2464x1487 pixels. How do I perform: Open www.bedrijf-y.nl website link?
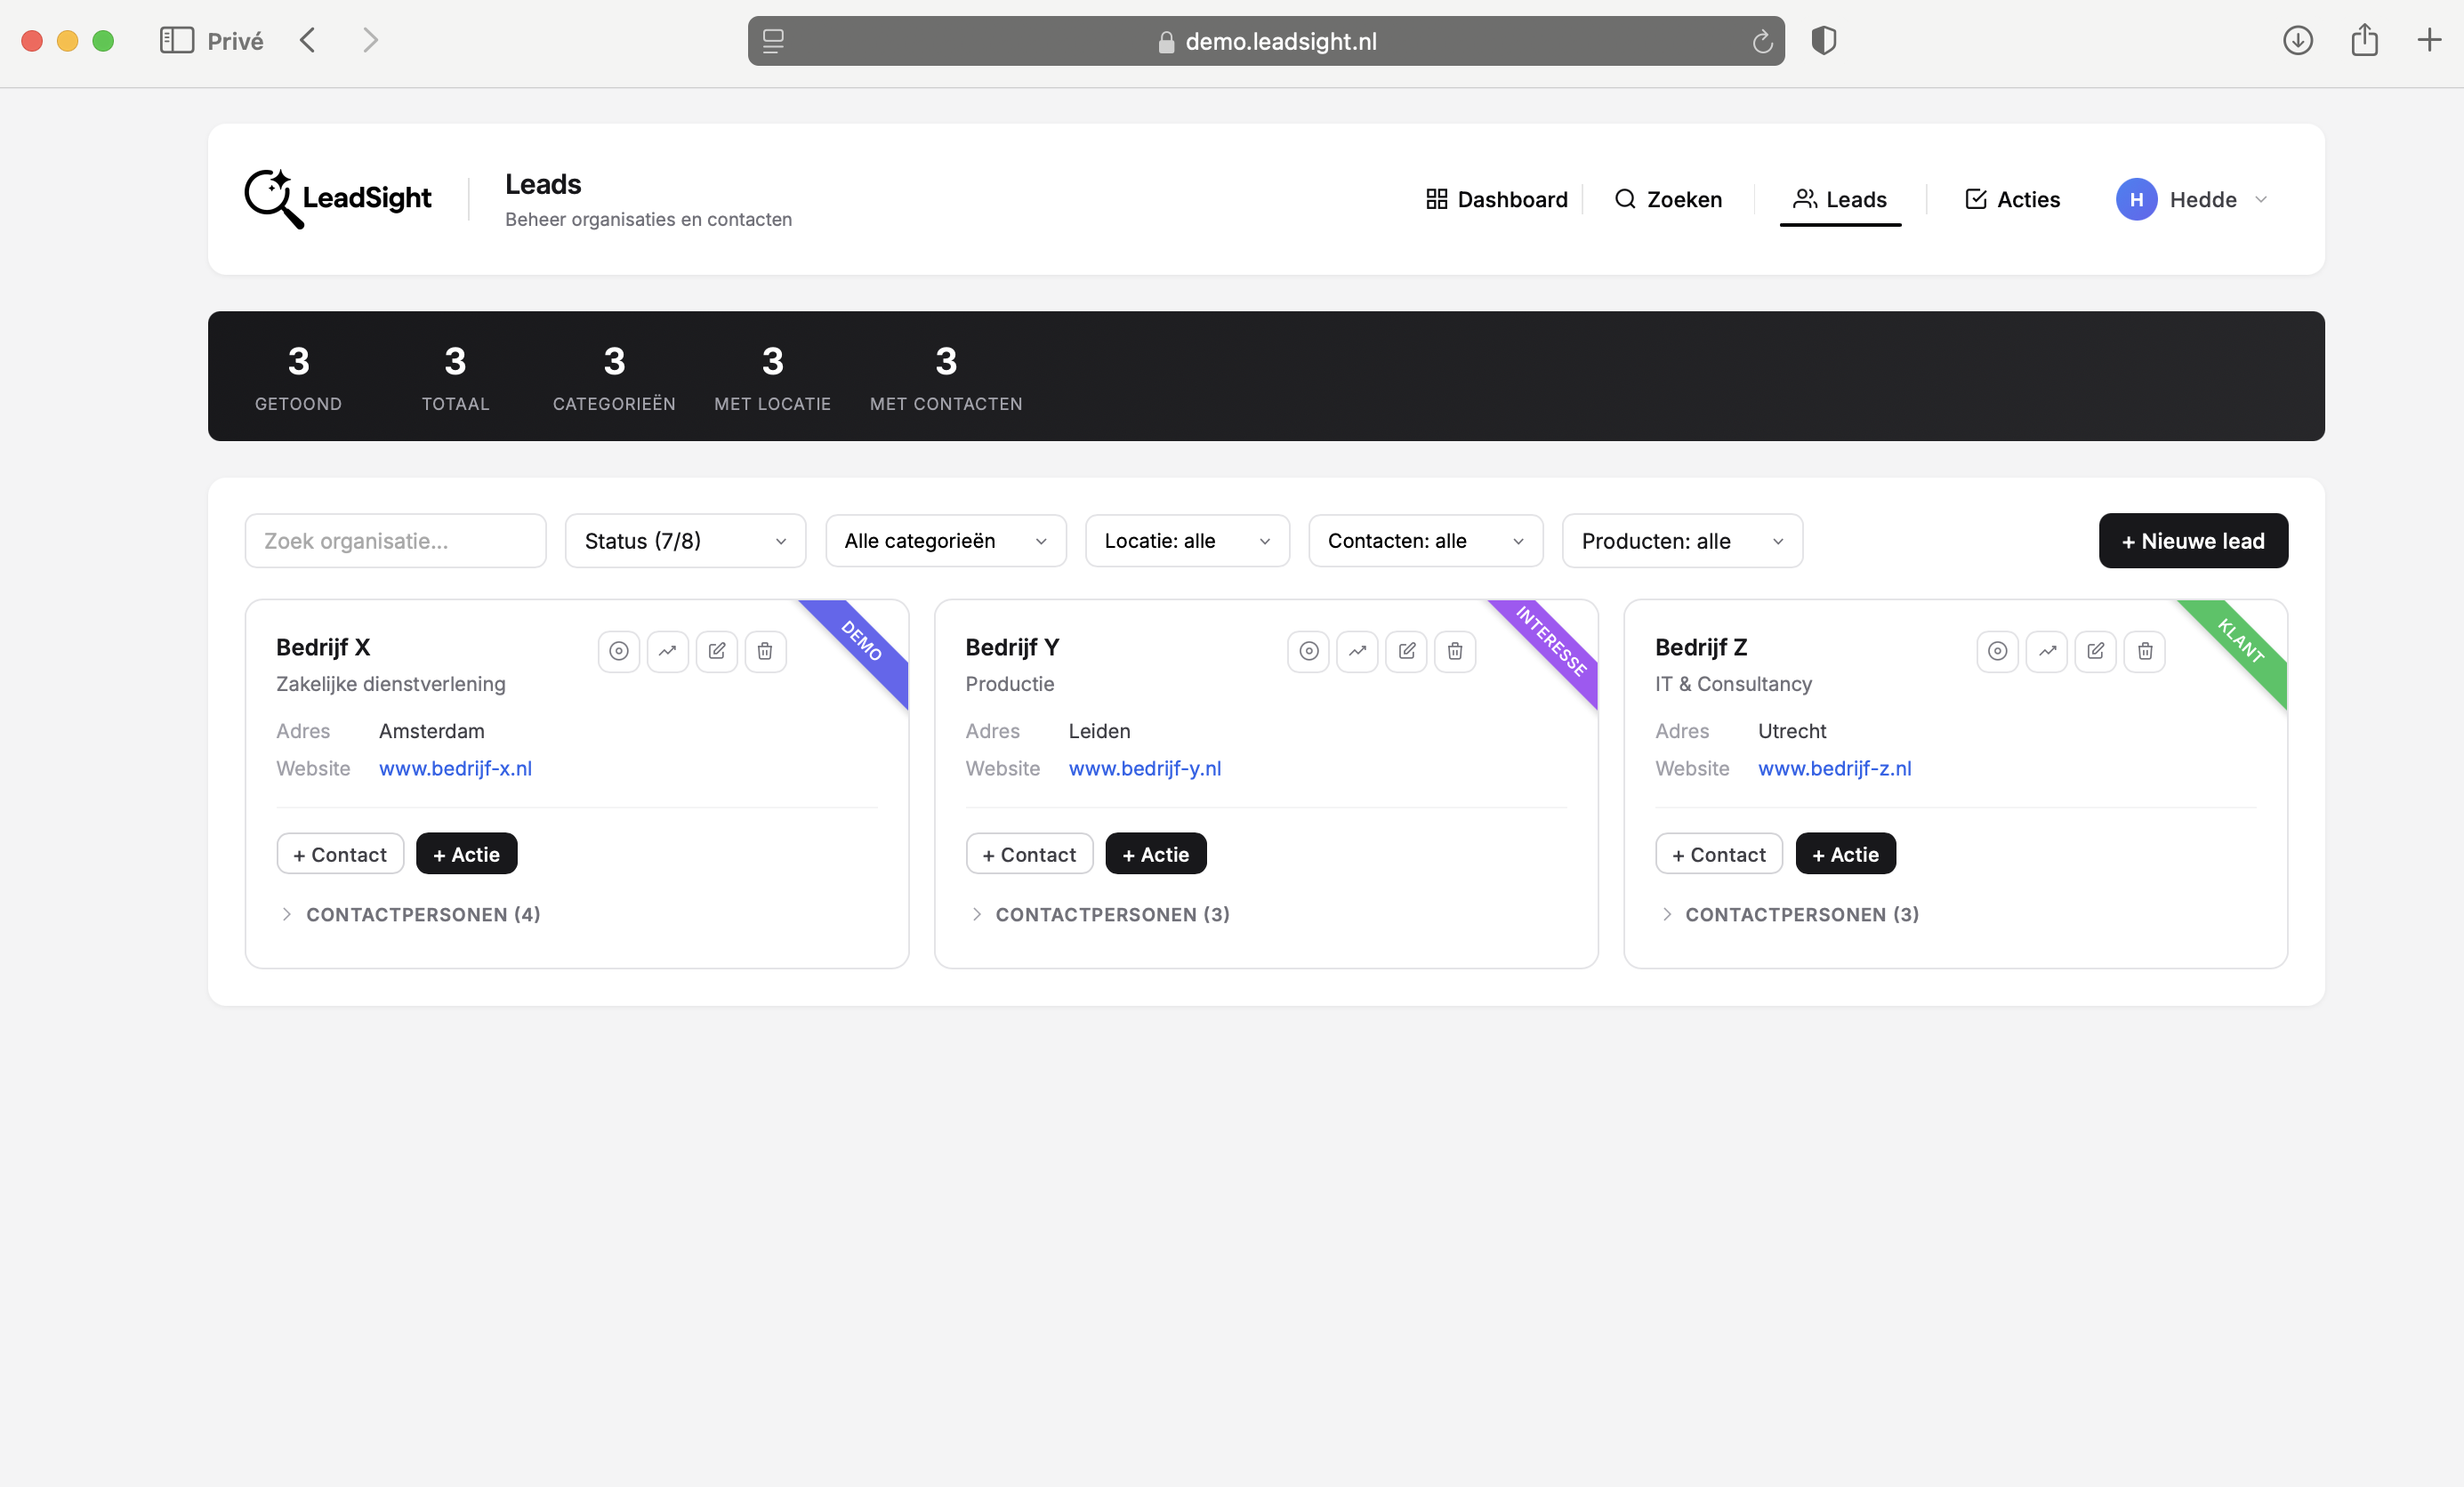coord(1144,768)
